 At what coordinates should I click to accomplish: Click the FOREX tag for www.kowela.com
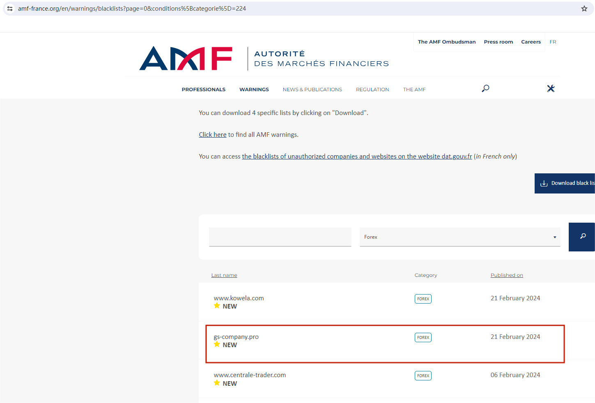click(423, 299)
